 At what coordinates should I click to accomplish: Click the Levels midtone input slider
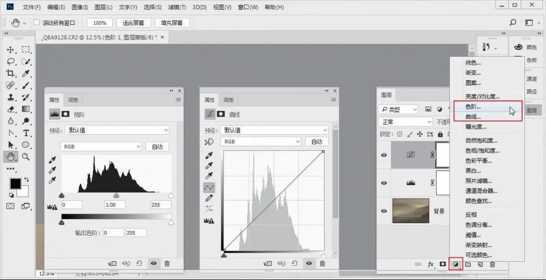[116, 196]
